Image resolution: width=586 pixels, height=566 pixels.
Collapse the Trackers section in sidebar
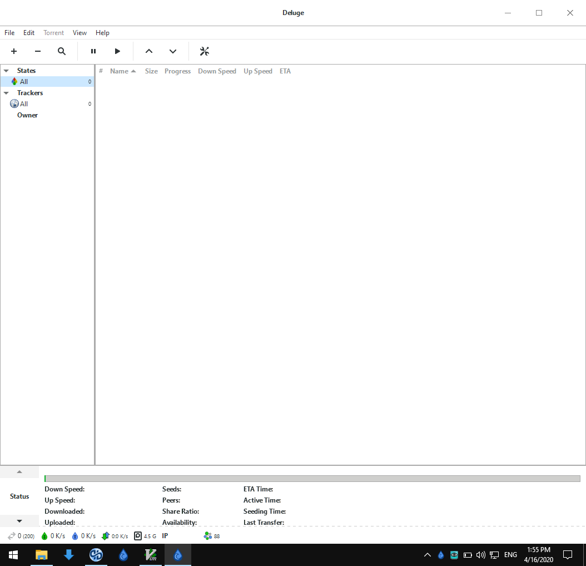pyautogui.click(x=6, y=93)
